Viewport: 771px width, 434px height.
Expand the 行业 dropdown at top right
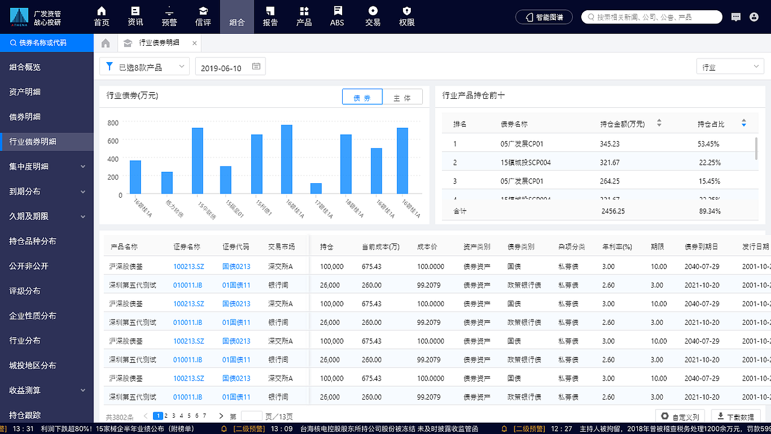point(731,67)
